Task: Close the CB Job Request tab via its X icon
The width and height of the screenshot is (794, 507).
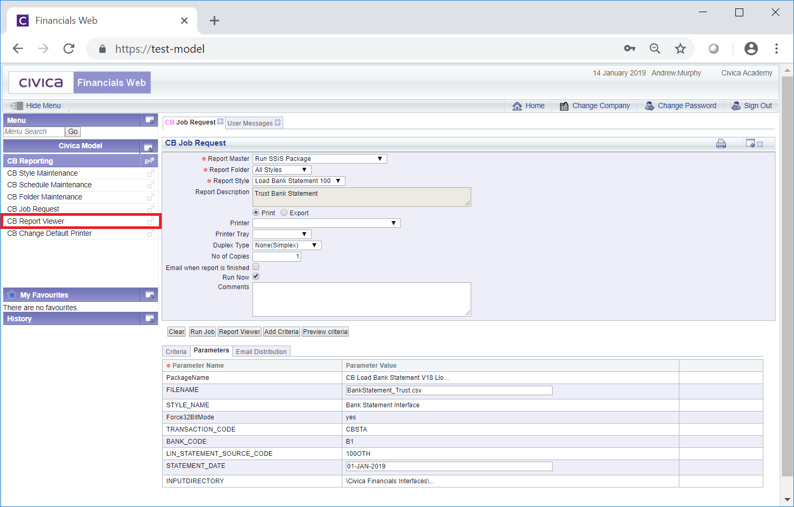Action: (x=220, y=121)
